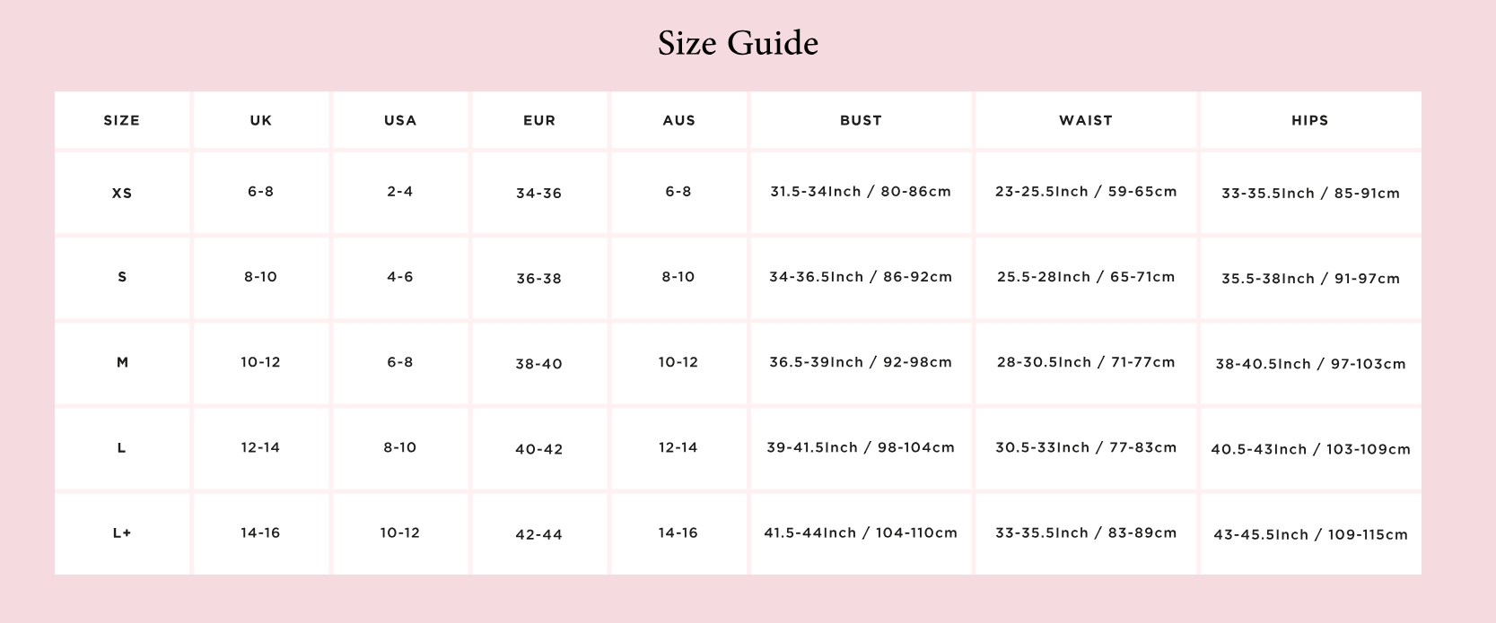This screenshot has width=1496, height=623.
Task: Select the USA column header
Action: coord(400,120)
